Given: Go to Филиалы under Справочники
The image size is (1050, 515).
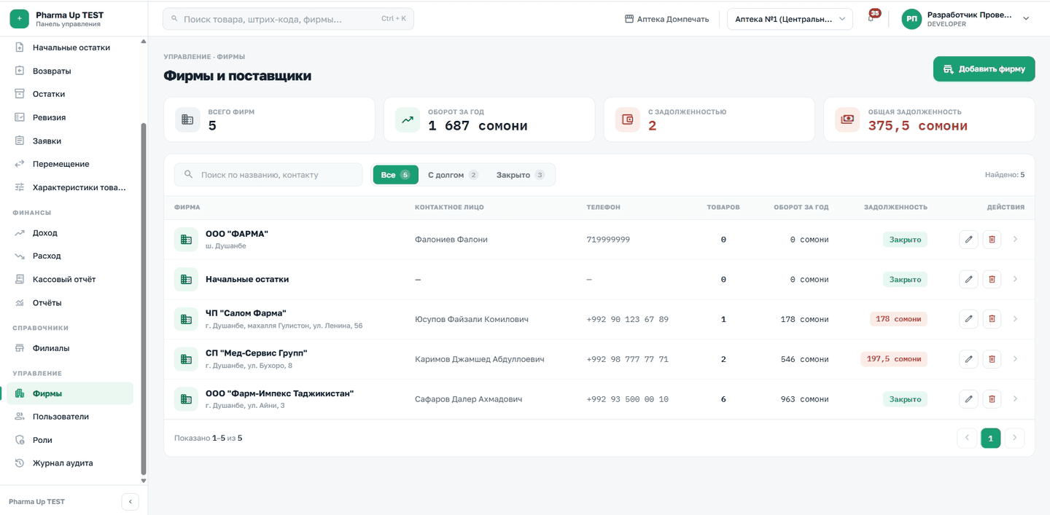Looking at the screenshot, I should click(70, 347).
